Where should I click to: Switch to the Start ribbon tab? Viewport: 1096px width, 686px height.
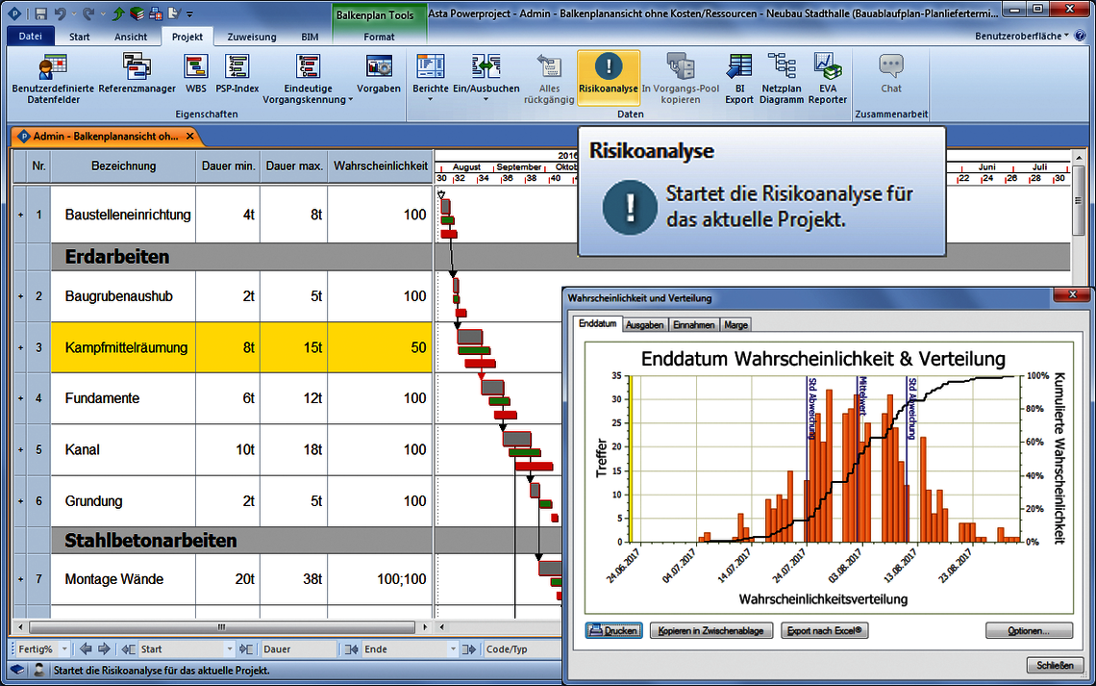(x=79, y=37)
